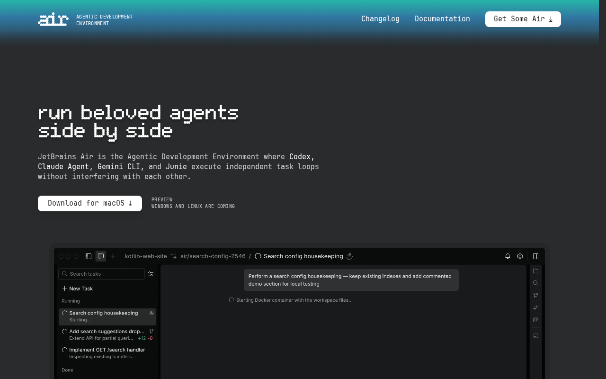This screenshot has height=379, width=606.
Task: Click the Docker icon on Search config housekeeping row
Action: [x=151, y=313]
